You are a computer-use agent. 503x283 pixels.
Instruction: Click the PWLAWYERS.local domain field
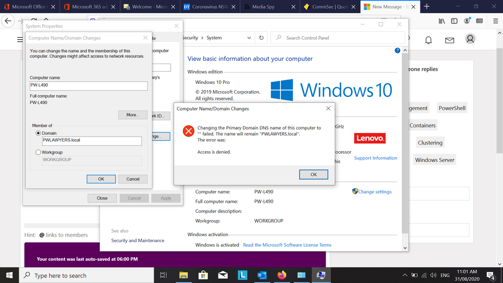pos(92,141)
